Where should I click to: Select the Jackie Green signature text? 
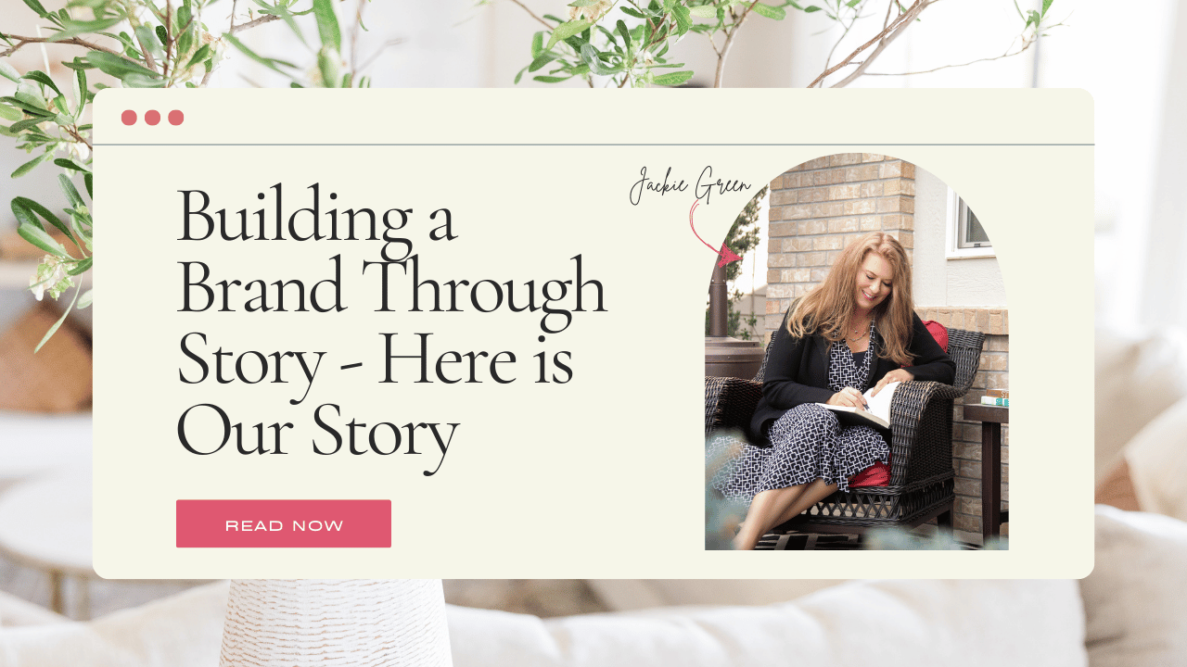click(x=690, y=184)
